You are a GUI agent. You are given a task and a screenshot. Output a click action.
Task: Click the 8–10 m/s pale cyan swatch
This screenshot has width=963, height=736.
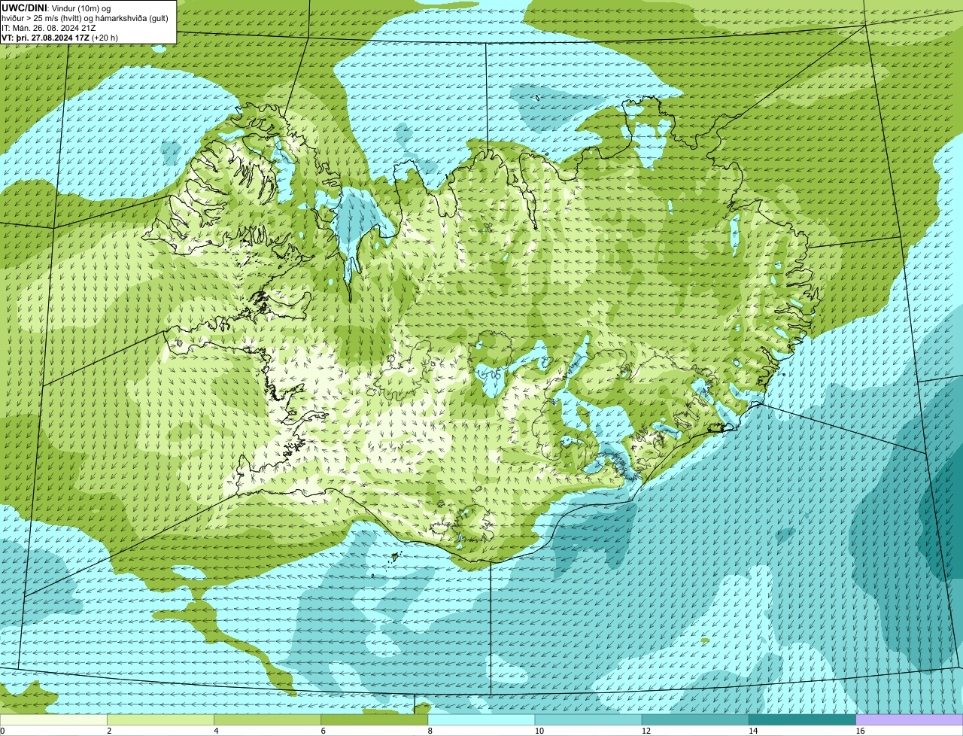[x=481, y=720]
